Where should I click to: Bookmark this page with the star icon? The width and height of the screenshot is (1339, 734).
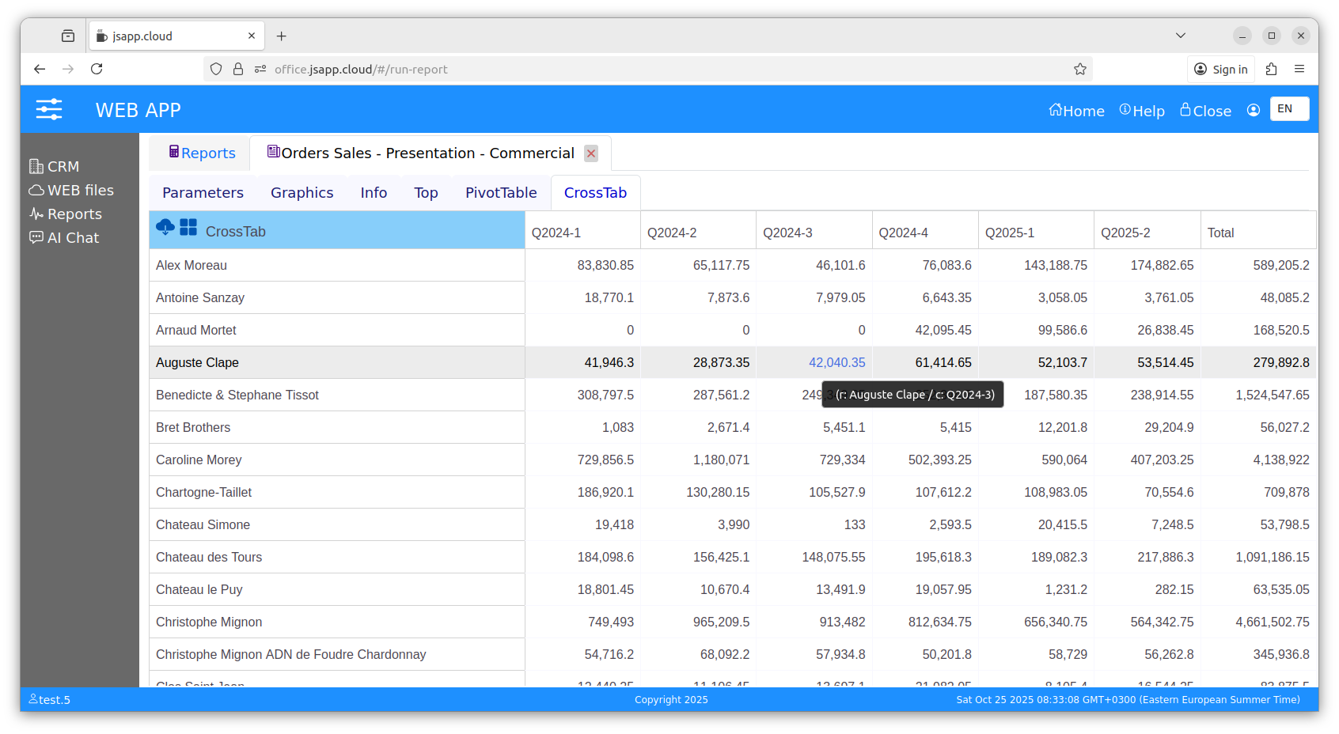1080,70
